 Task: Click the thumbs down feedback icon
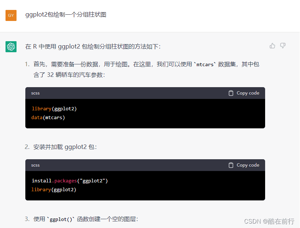point(283,46)
